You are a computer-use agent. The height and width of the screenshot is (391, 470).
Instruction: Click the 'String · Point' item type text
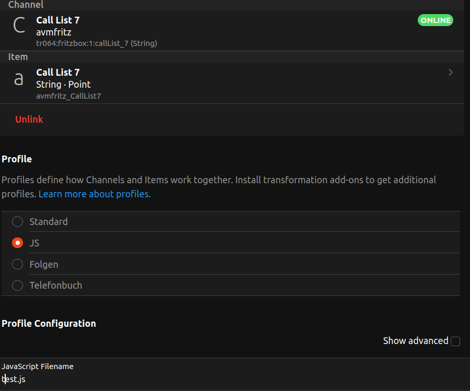point(63,85)
